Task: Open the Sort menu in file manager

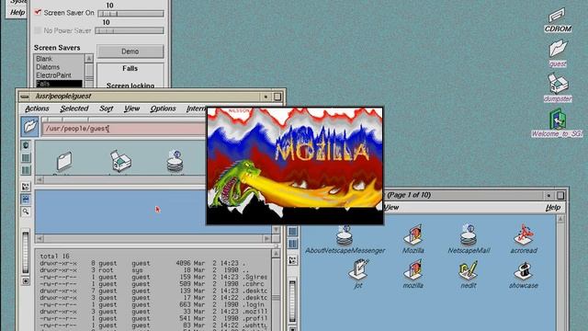Action: [107, 108]
